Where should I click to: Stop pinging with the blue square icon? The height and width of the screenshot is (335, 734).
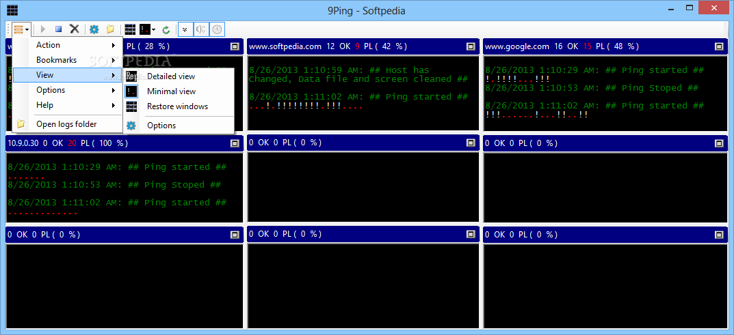point(59,29)
